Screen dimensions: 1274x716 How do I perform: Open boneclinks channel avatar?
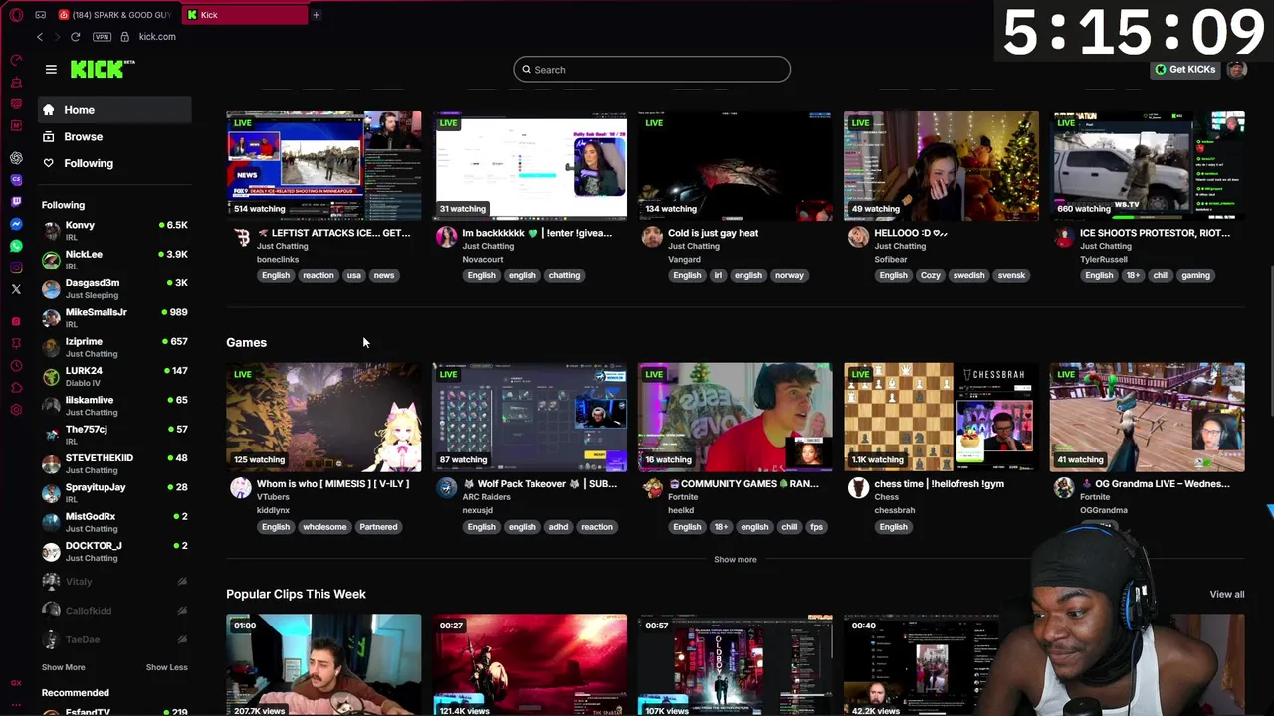241,237
